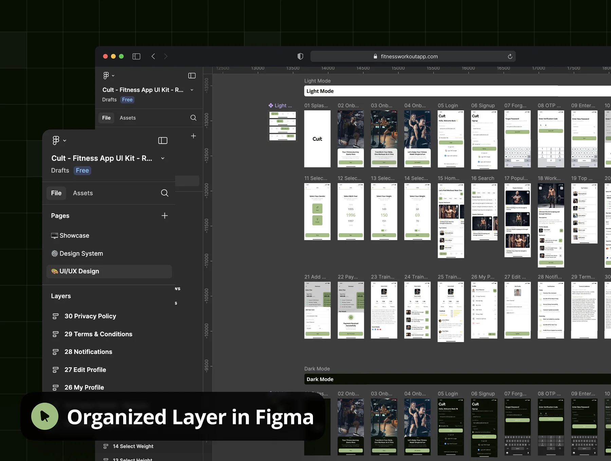Image resolution: width=611 pixels, height=461 pixels.
Task: Select the 06 Signup frame thumbnail in Dark Mode
Action: (484, 428)
